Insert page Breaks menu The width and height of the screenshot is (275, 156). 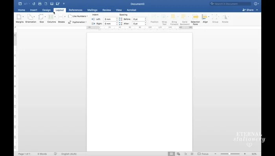click(61, 18)
